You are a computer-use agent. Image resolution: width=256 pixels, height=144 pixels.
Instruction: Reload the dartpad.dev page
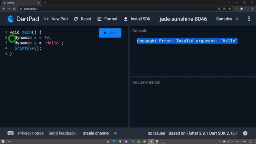click(14, 9)
